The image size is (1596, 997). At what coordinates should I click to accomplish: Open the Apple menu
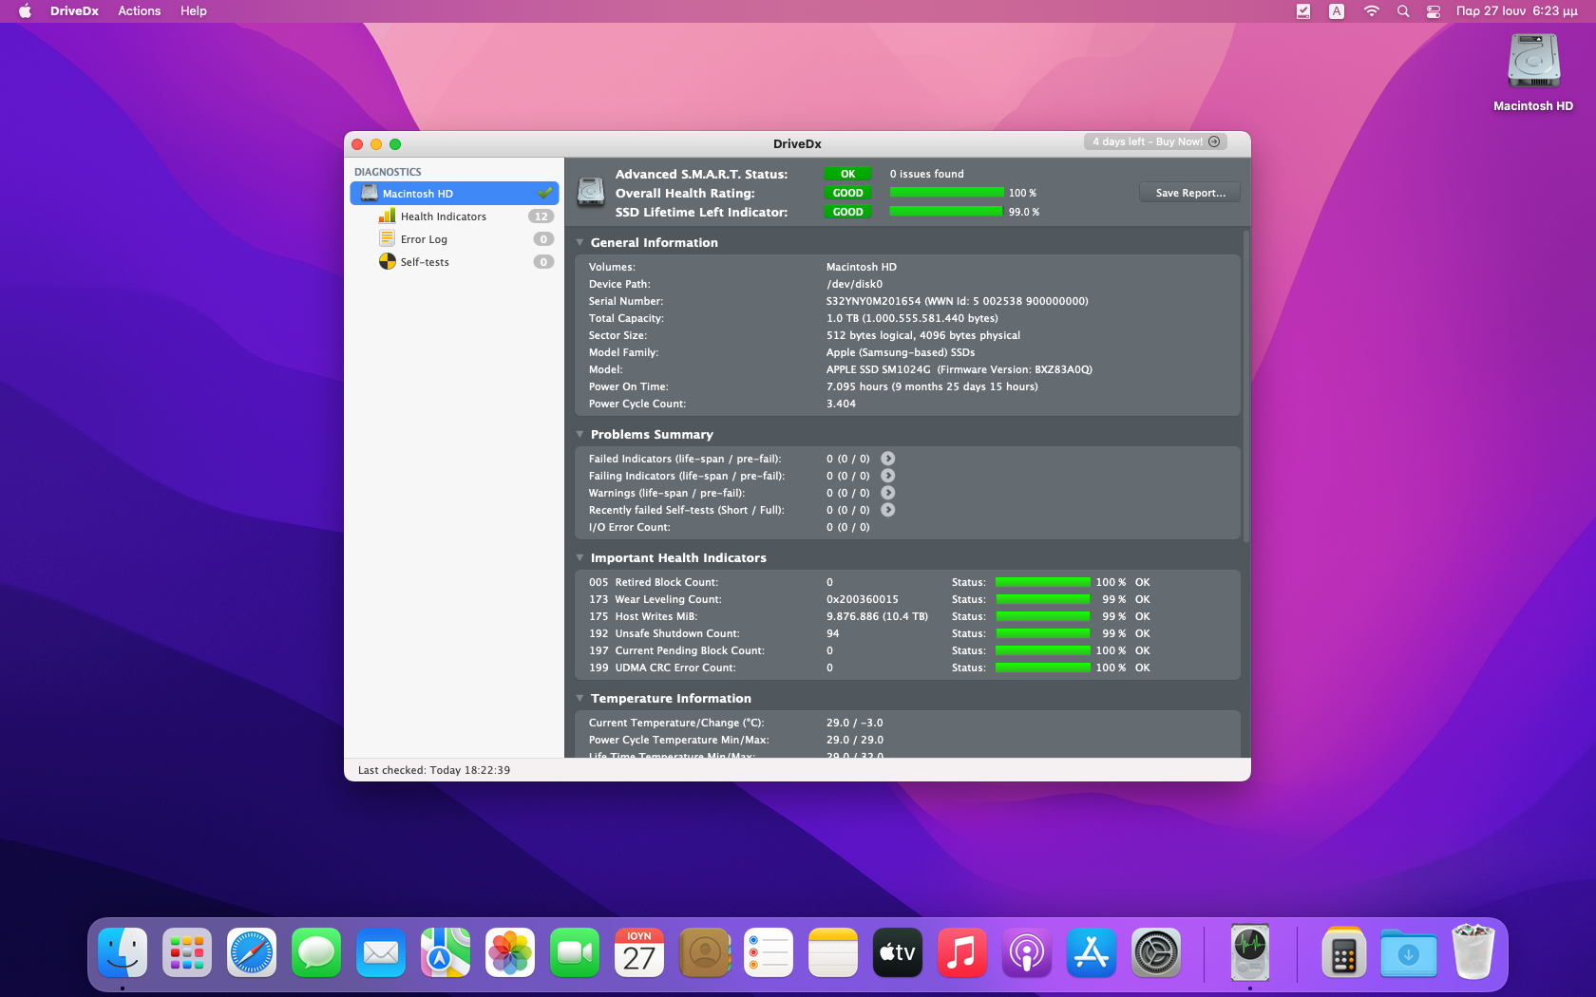click(25, 11)
